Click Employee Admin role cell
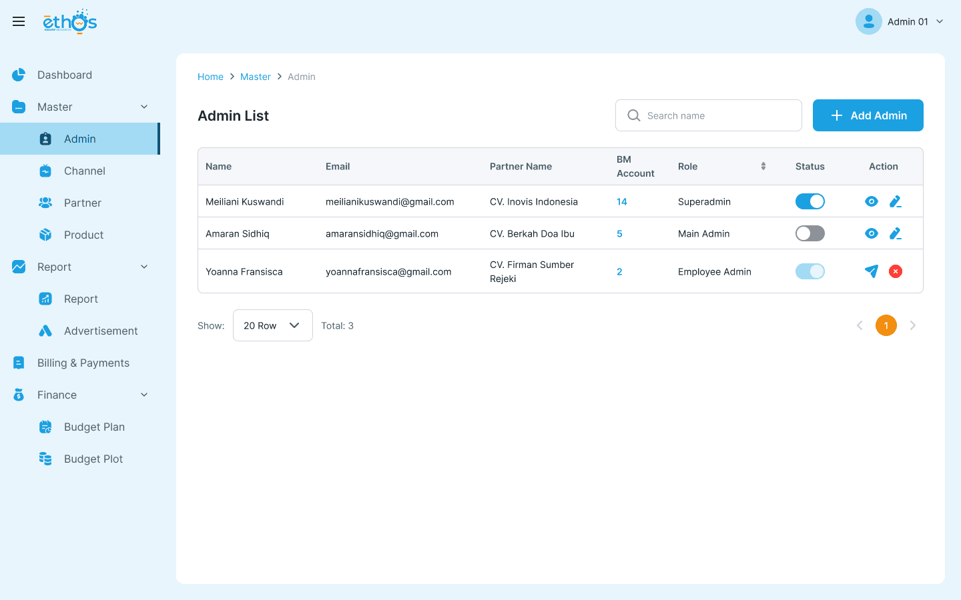The image size is (961, 600). coord(715,271)
